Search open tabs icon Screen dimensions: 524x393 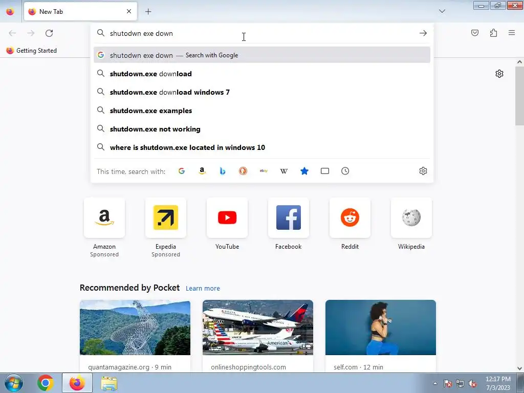point(325,171)
